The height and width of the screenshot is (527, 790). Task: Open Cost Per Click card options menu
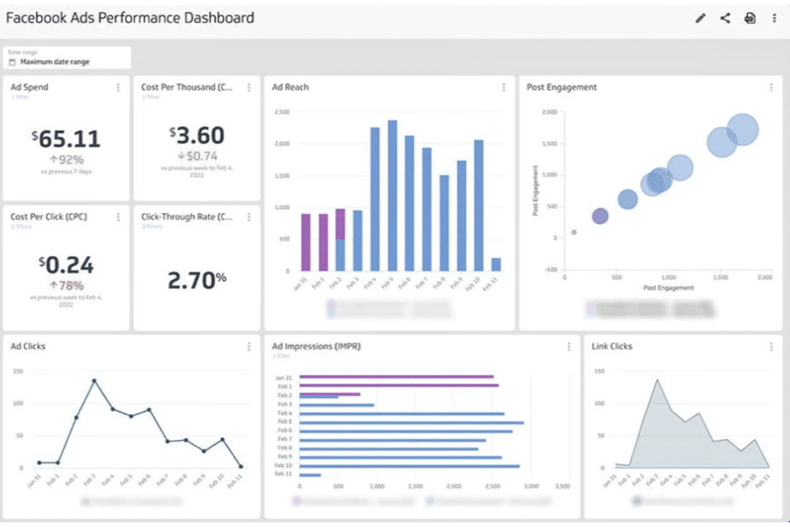(x=118, y=217)
